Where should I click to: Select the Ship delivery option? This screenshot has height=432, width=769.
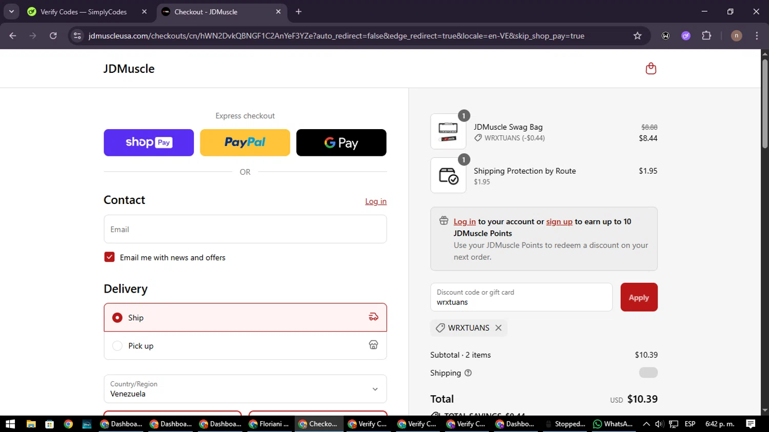coord(245,318)
